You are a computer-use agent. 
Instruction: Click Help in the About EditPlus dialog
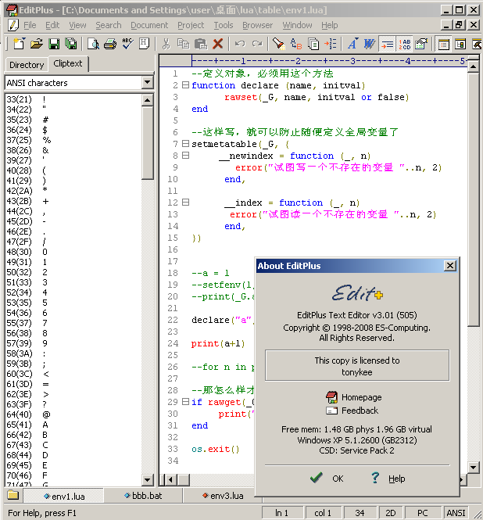[x=388, y=479]
